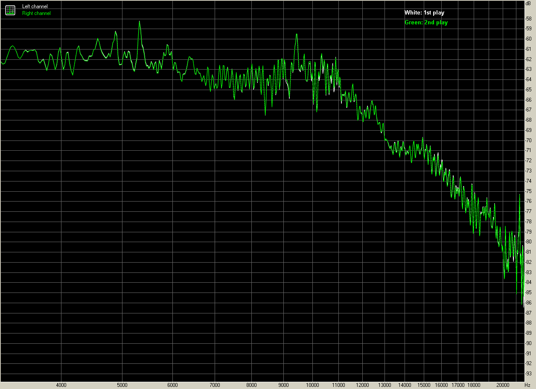Image resolution: width=536 pixels, height=389 pixels.
Task: Click the 12000 frequency axis label
Action: point(362,385)
